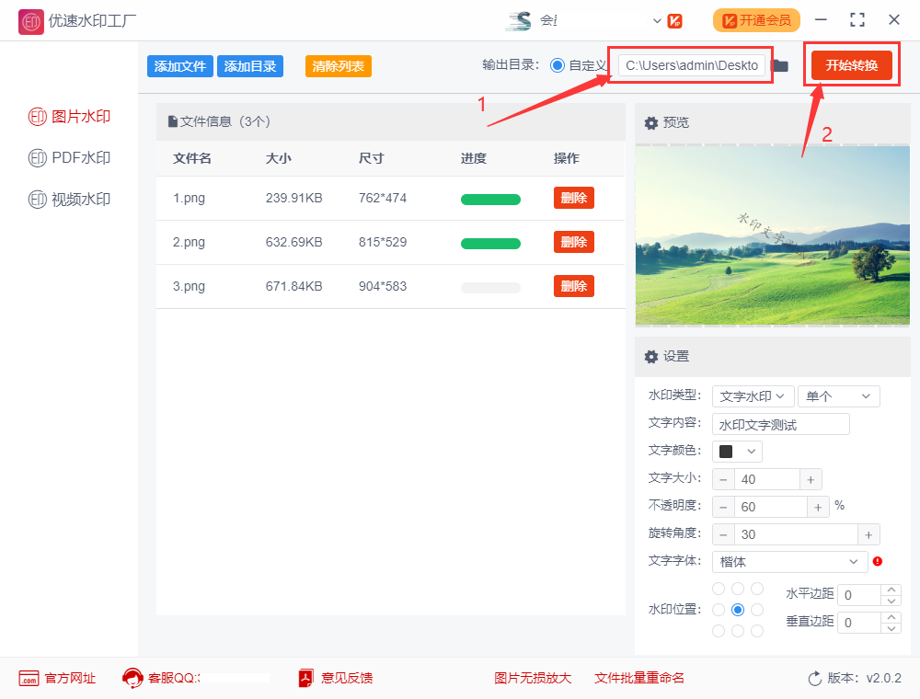
Task: Click the output directory path field
Action: (x=691, y=65)
